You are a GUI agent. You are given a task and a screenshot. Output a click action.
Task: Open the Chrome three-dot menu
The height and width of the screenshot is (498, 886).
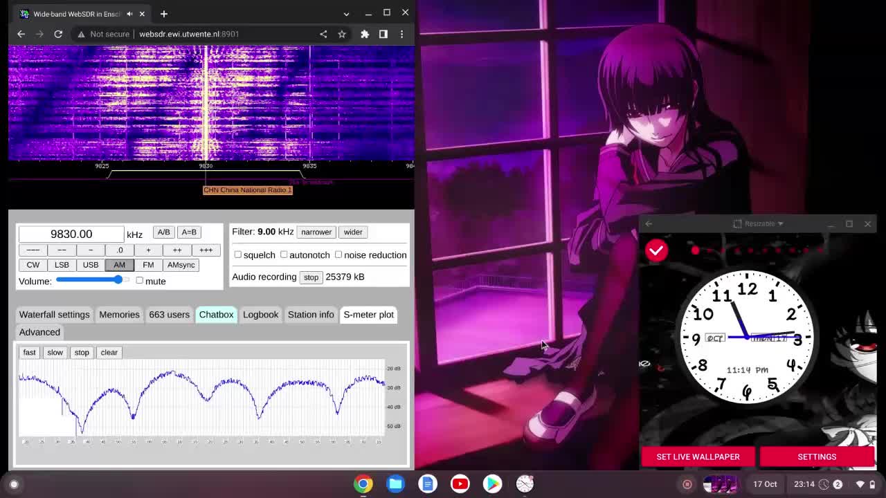401,34
